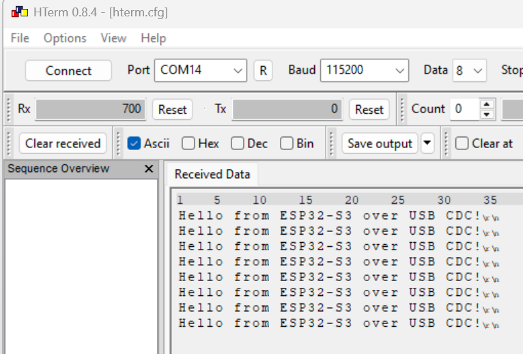Open the Save output dropdown arrow
This screenshot has width=523, height=354.
coord(427,143)
